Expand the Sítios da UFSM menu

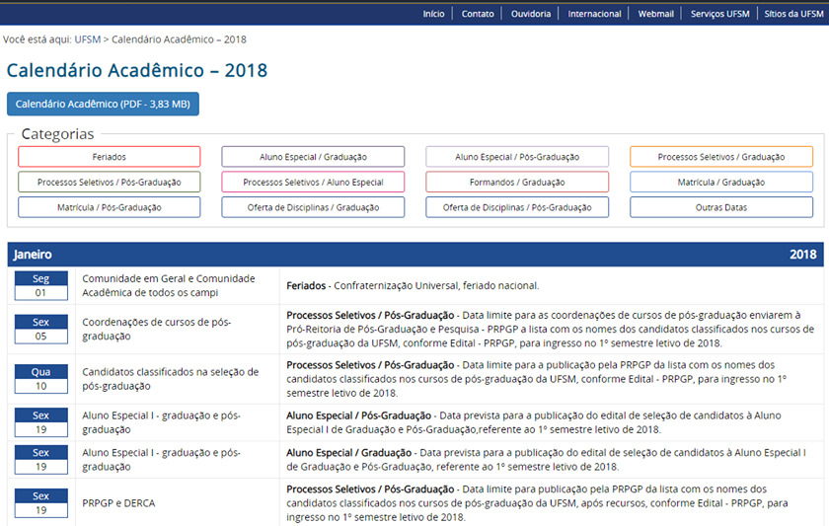793,14
